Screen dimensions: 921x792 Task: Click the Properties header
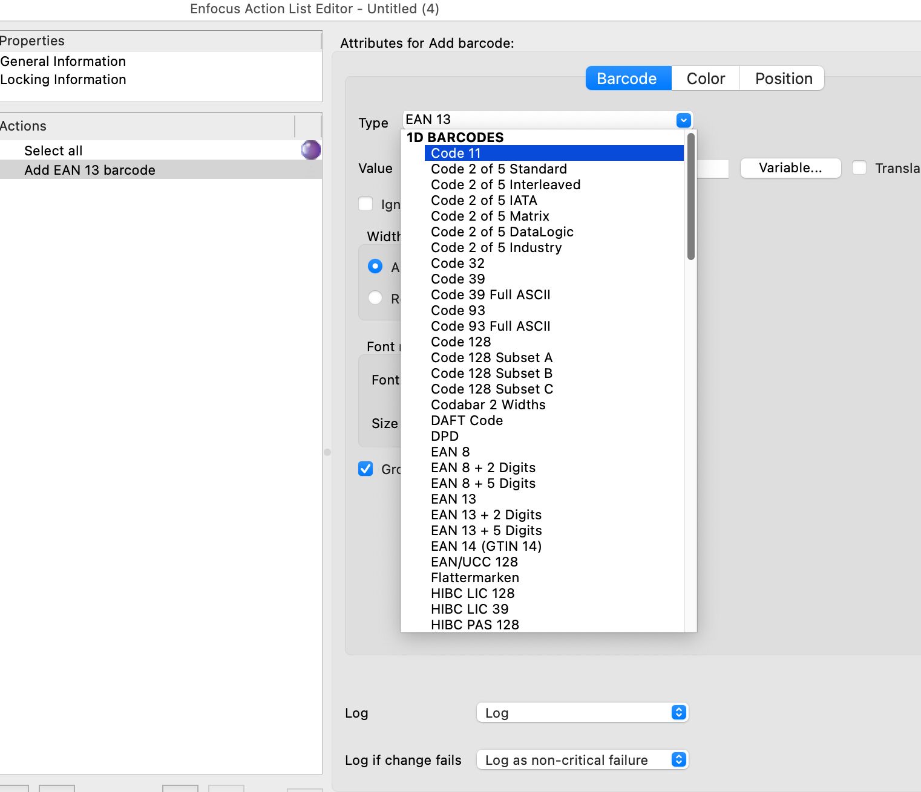[x=160, y=41]
